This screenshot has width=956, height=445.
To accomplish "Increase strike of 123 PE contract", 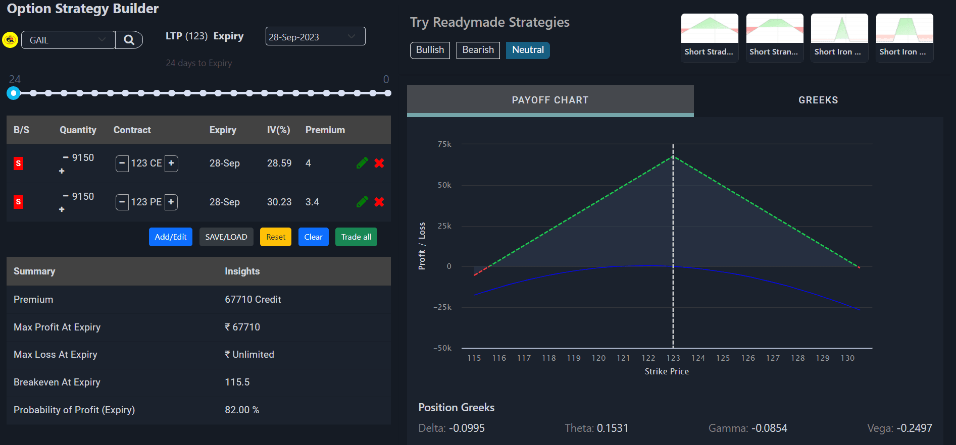I will click(x=171, y=202).
